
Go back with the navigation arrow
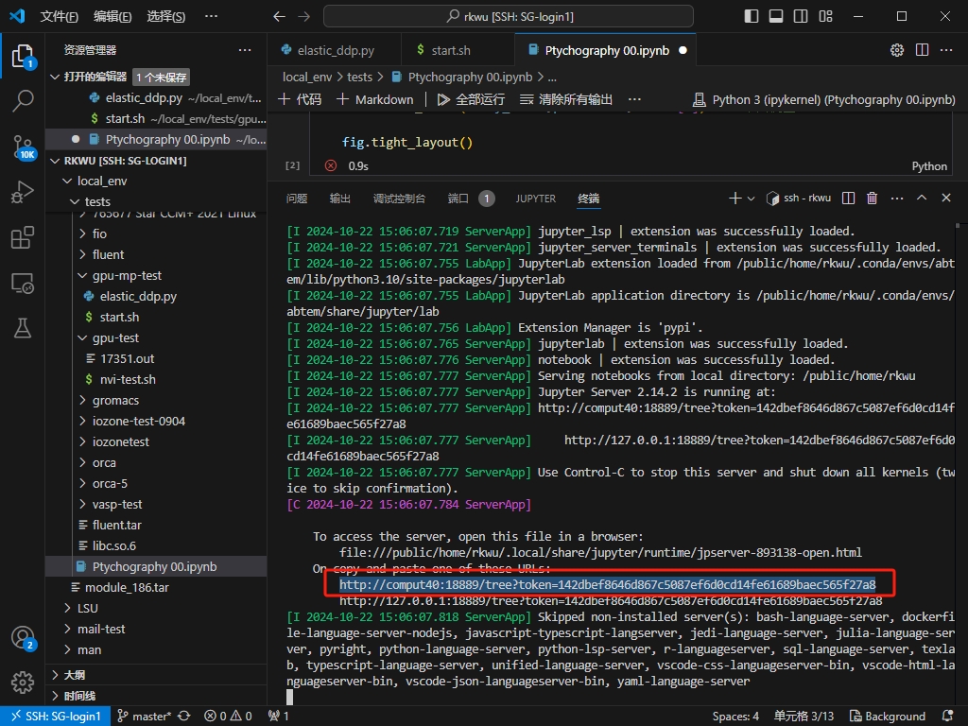(279, 17)
